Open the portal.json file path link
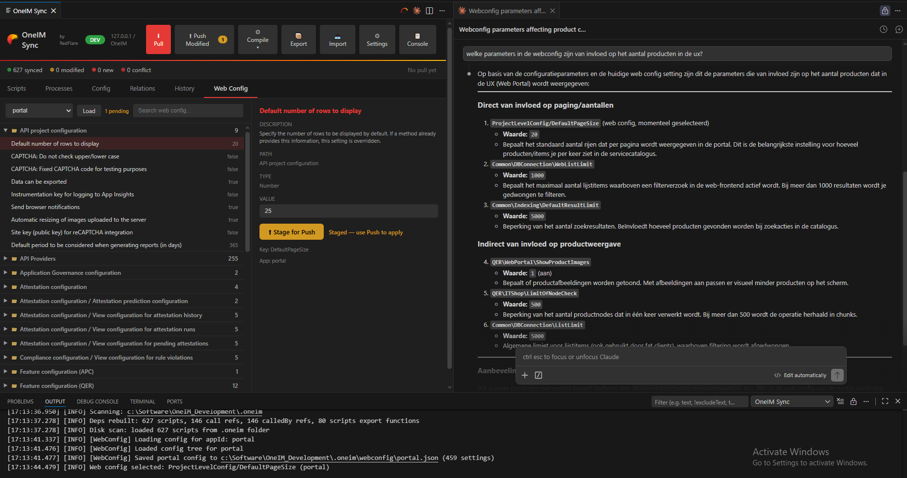907x478 pixels. point(330,458)
